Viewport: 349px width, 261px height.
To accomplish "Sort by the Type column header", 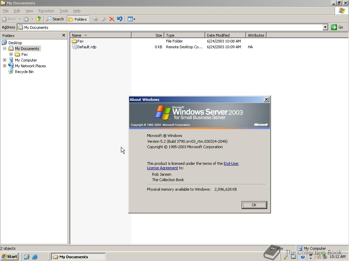I will coord(184,35).
